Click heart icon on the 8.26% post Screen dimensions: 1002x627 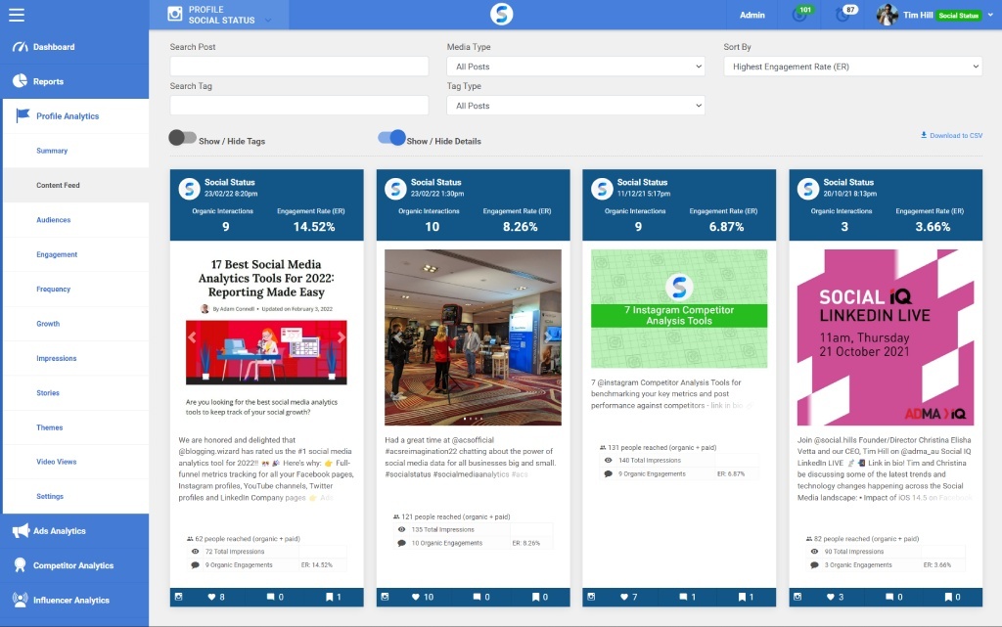[x=415, y=597]
